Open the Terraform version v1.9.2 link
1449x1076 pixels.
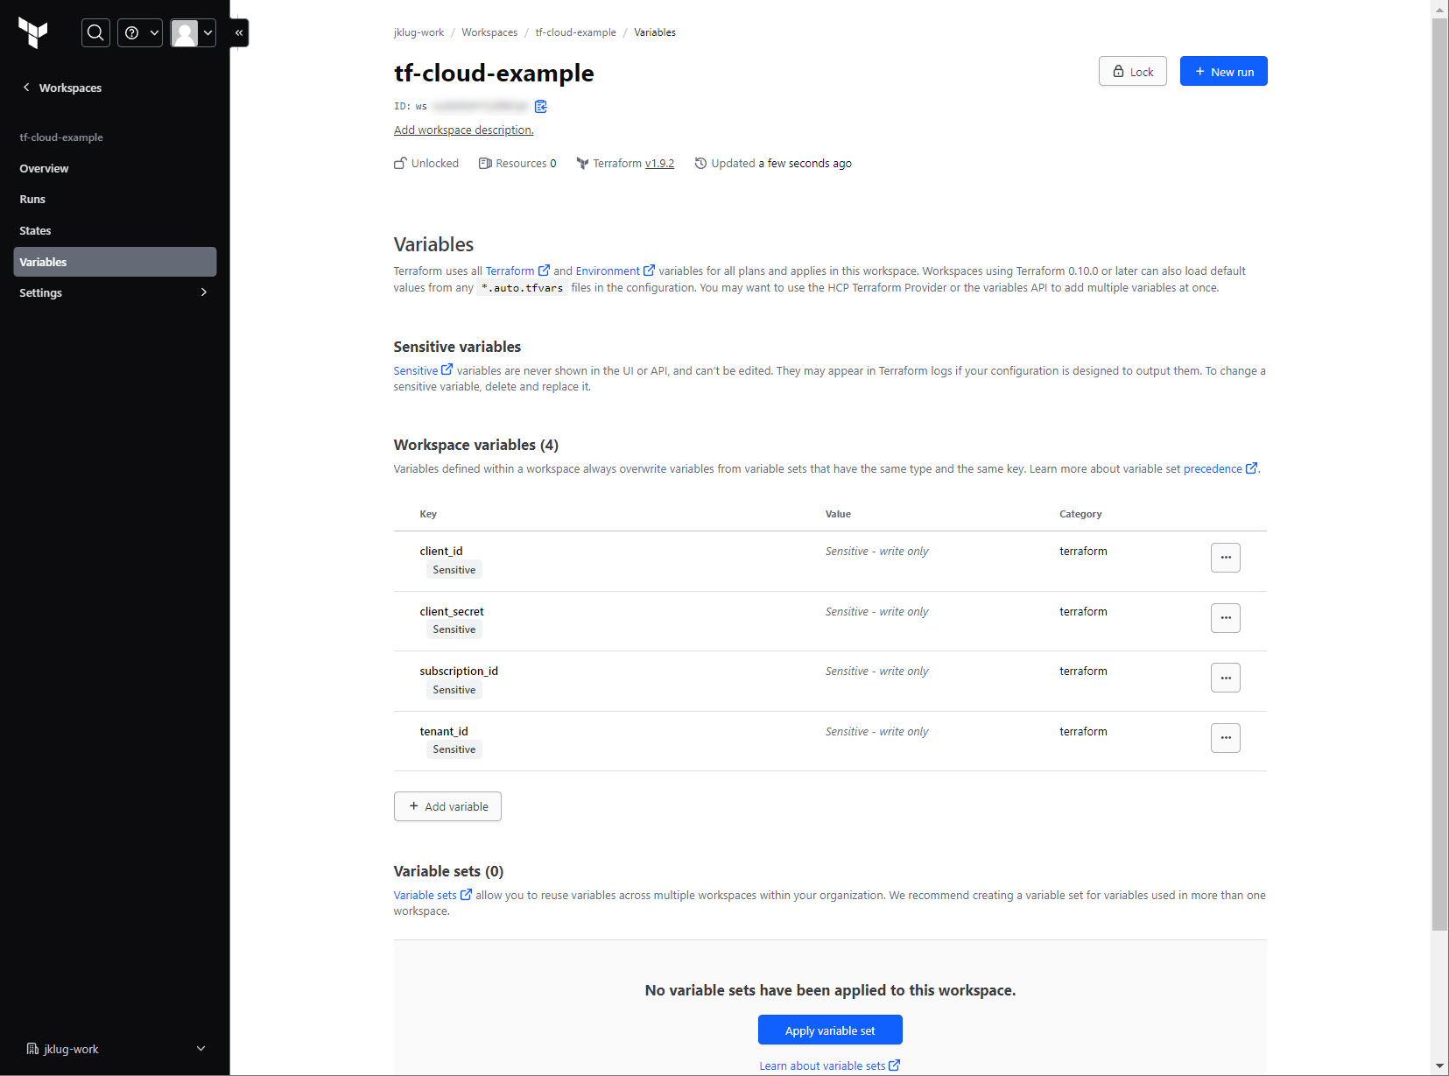tap(659, 164)
